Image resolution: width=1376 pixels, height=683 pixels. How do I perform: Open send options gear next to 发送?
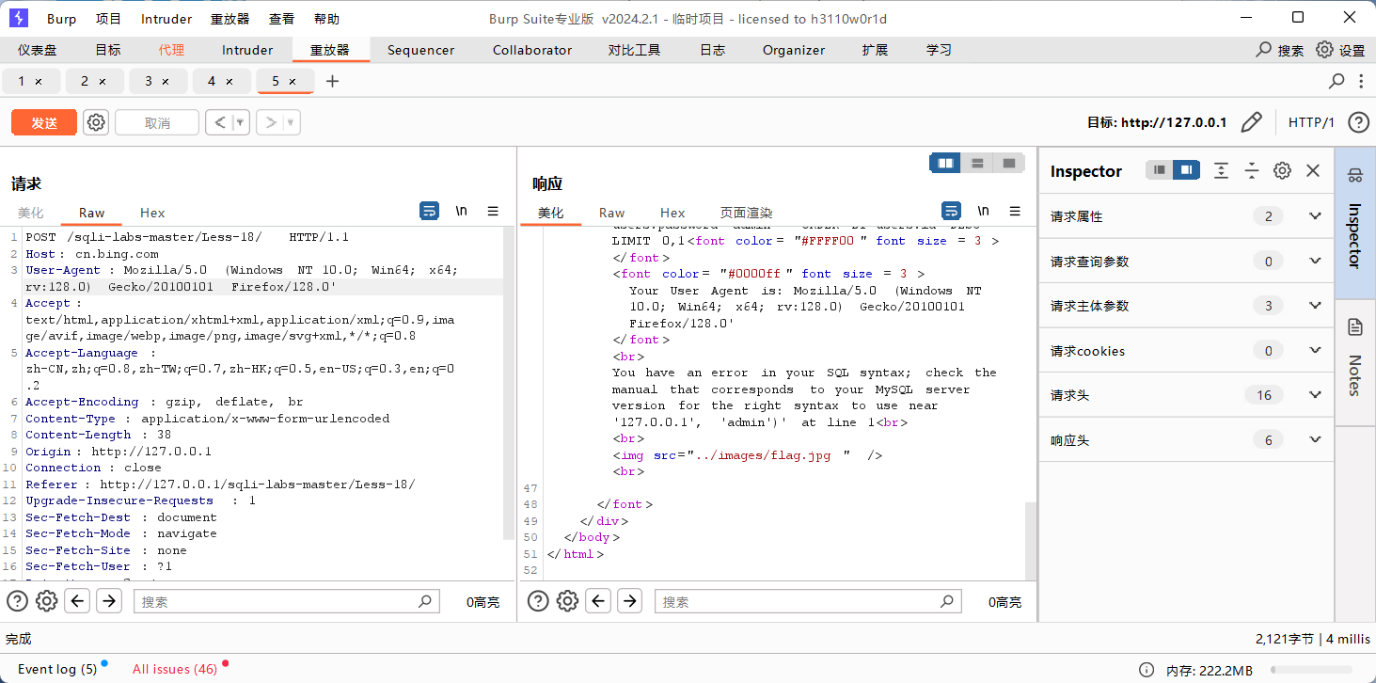(96, 122)
